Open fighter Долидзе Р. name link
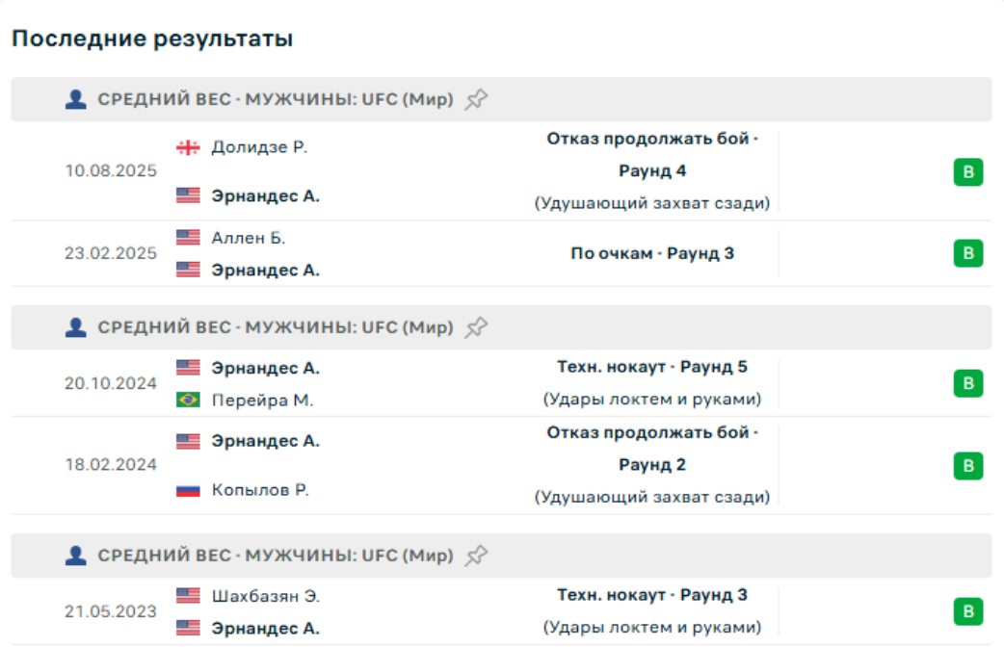Screen dimensions: 1004x647 click(x=259, y=147)
